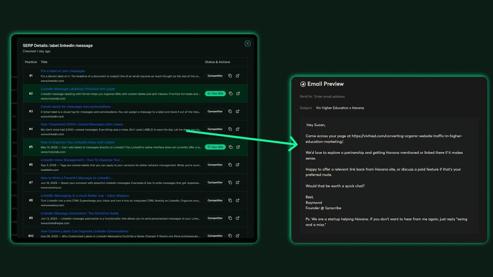
Task: Open 'Create labels for messages and conversations' link
Action: tap(75, 107)
